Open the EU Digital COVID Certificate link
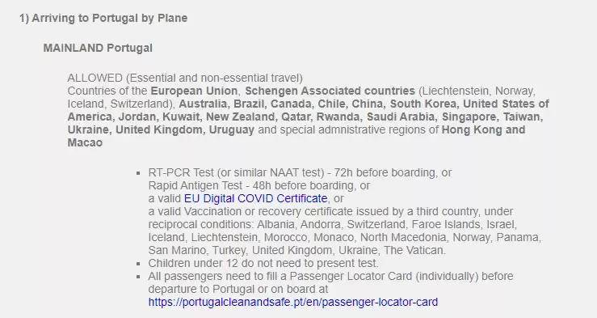This screenshot has height=318, width=597. point(255,199)
